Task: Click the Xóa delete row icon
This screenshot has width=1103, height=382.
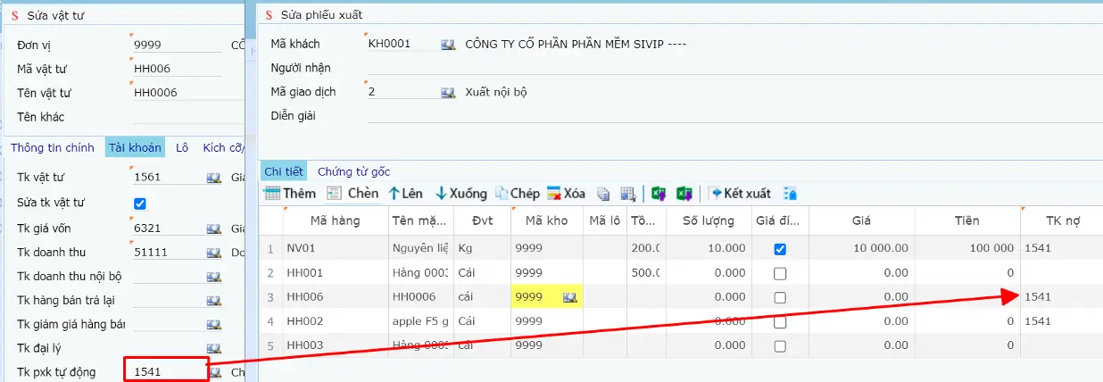Action: (x=554, y=194)
